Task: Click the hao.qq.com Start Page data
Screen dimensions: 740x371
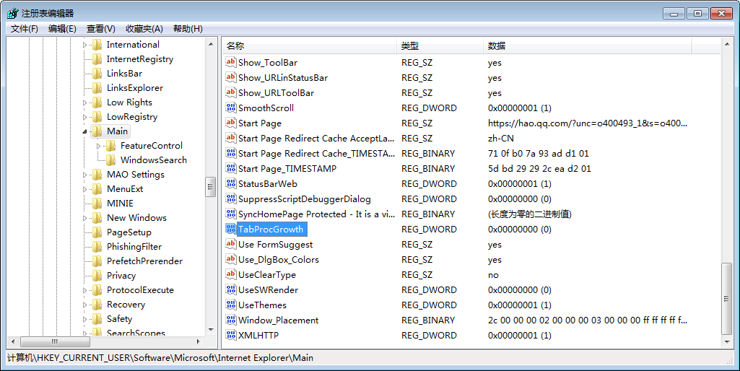Action: pyautogui.click(x=588, y=123)
